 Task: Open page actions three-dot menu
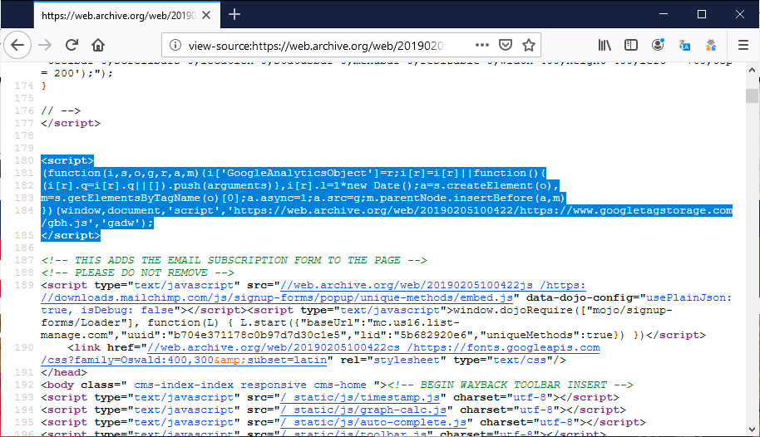[x=481, y=45]
